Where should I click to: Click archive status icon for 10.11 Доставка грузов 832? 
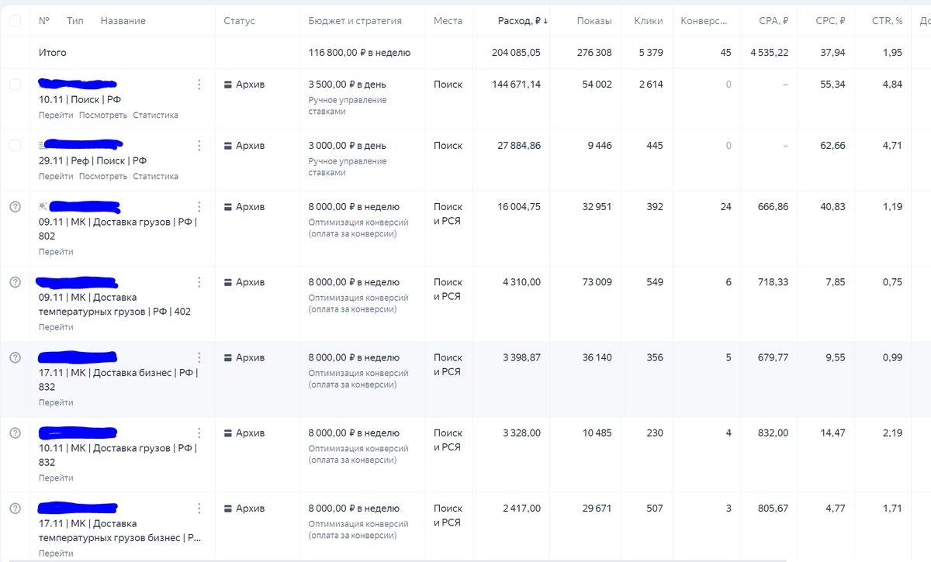click(228, 433)
